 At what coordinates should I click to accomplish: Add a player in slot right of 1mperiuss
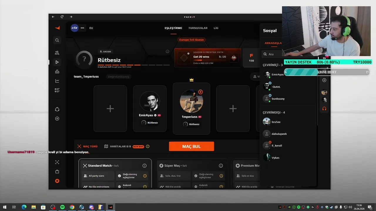[233, 109]
